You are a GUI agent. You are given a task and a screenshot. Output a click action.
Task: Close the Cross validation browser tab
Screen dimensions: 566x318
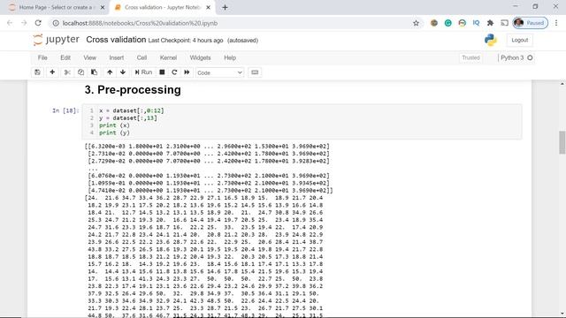pos(209,7)
